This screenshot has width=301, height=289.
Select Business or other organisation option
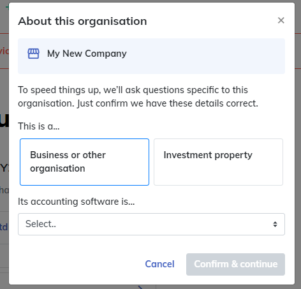84,162
